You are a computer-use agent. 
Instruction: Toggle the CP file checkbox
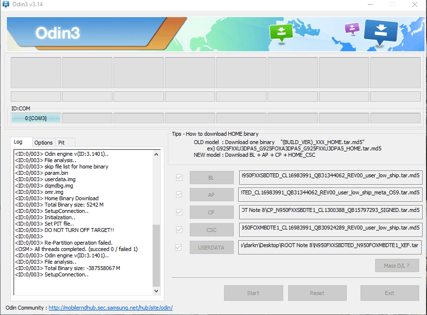click(179, 212)
